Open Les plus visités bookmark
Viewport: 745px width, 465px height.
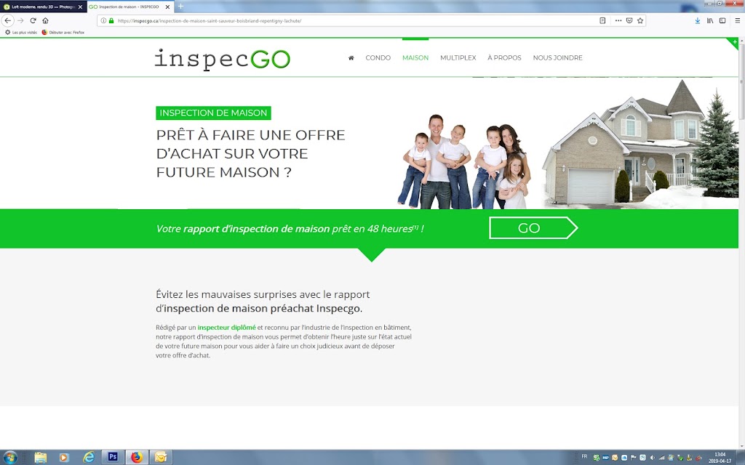click(x=21, y=32)
